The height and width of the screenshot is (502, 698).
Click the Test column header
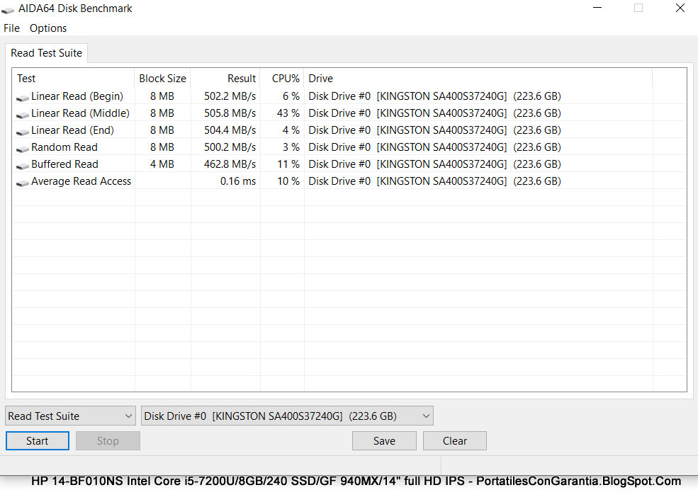point(73,79)
